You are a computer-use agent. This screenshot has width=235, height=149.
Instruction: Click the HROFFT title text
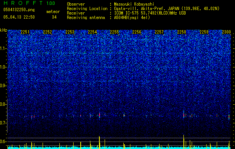click(x=23, y=3)
